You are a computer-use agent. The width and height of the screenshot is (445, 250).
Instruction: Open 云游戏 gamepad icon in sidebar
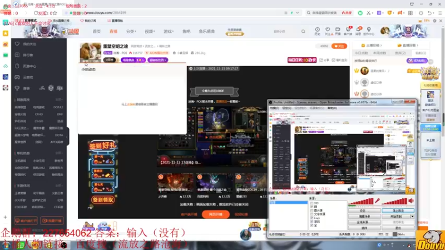click(x=17, y=77)
